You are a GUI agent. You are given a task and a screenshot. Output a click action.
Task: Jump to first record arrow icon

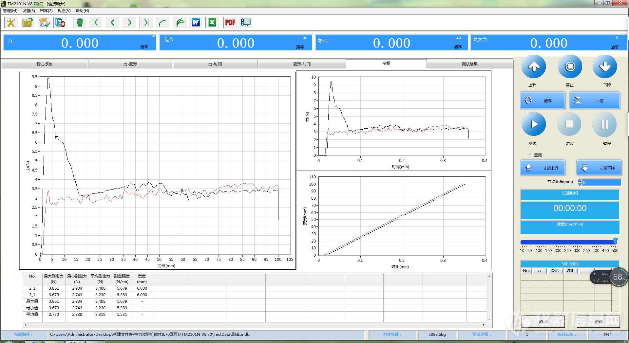click(x=96, y=23)
